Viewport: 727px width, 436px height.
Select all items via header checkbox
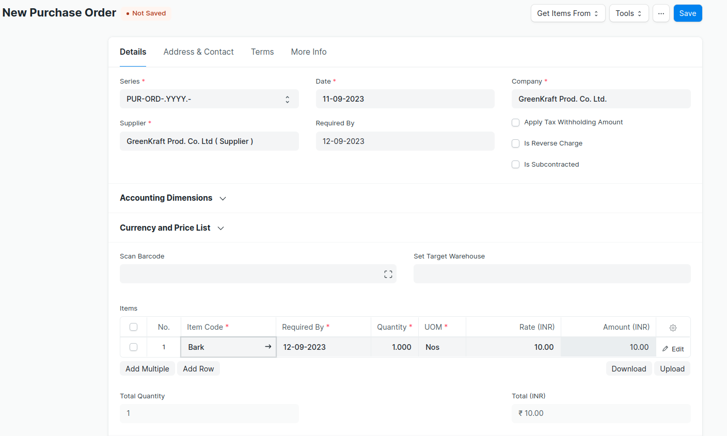[134, 327]
